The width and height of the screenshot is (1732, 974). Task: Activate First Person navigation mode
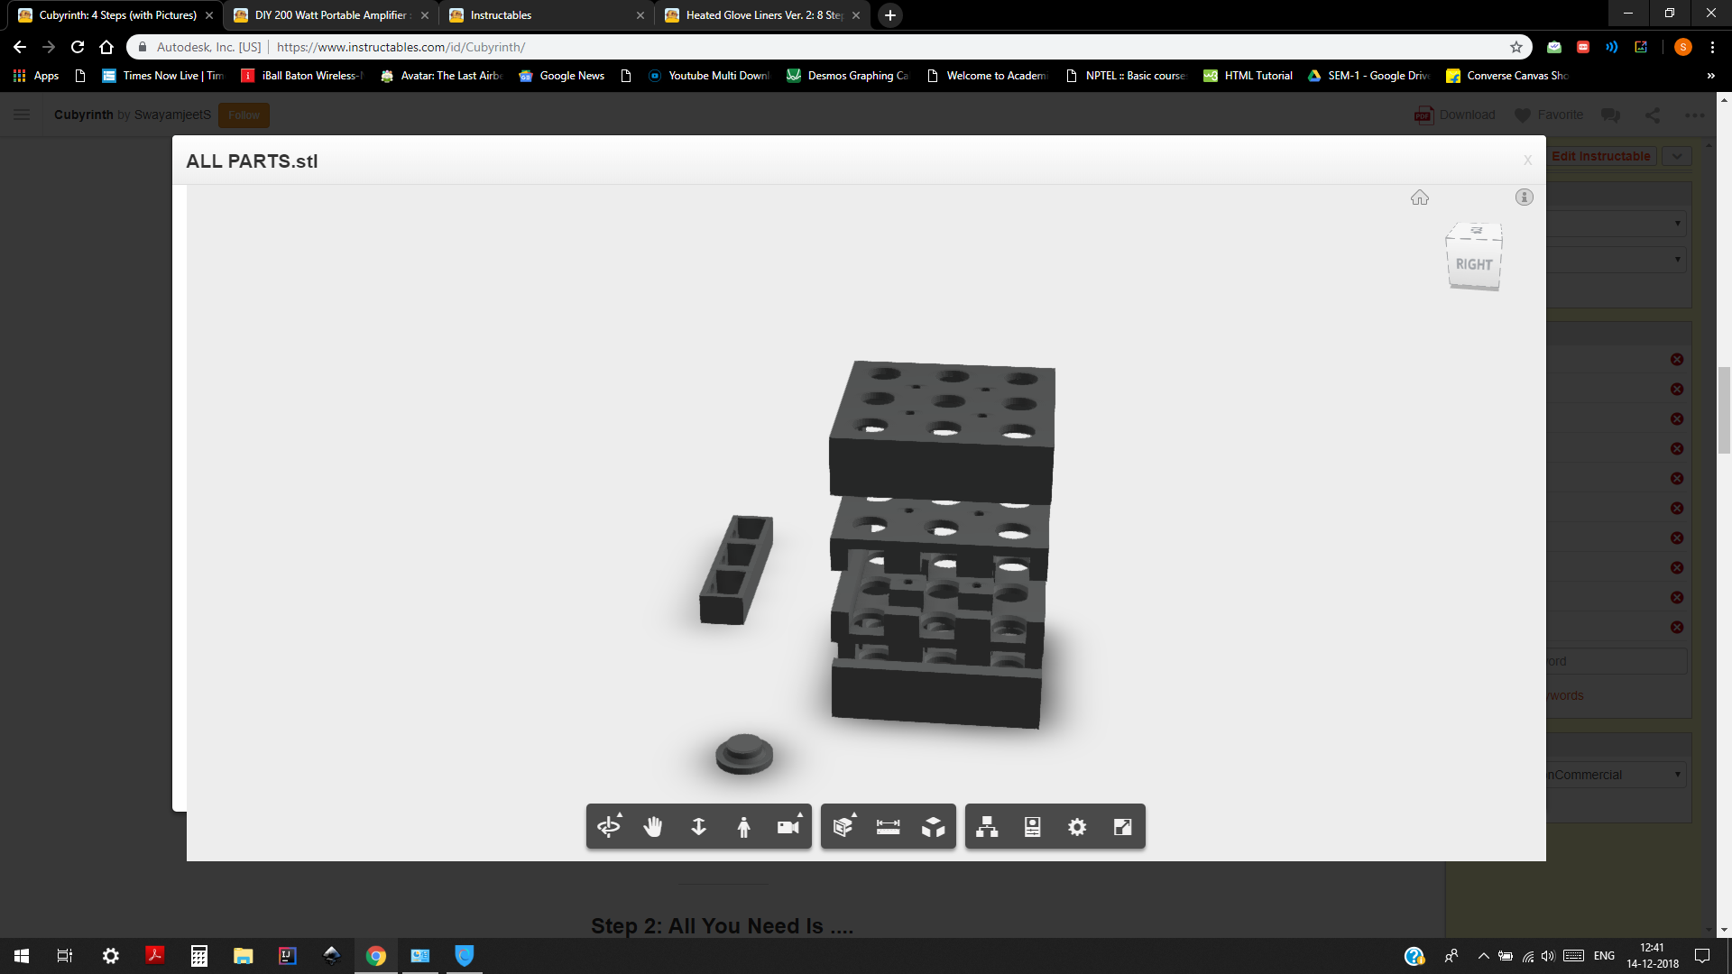pos(743,826)
